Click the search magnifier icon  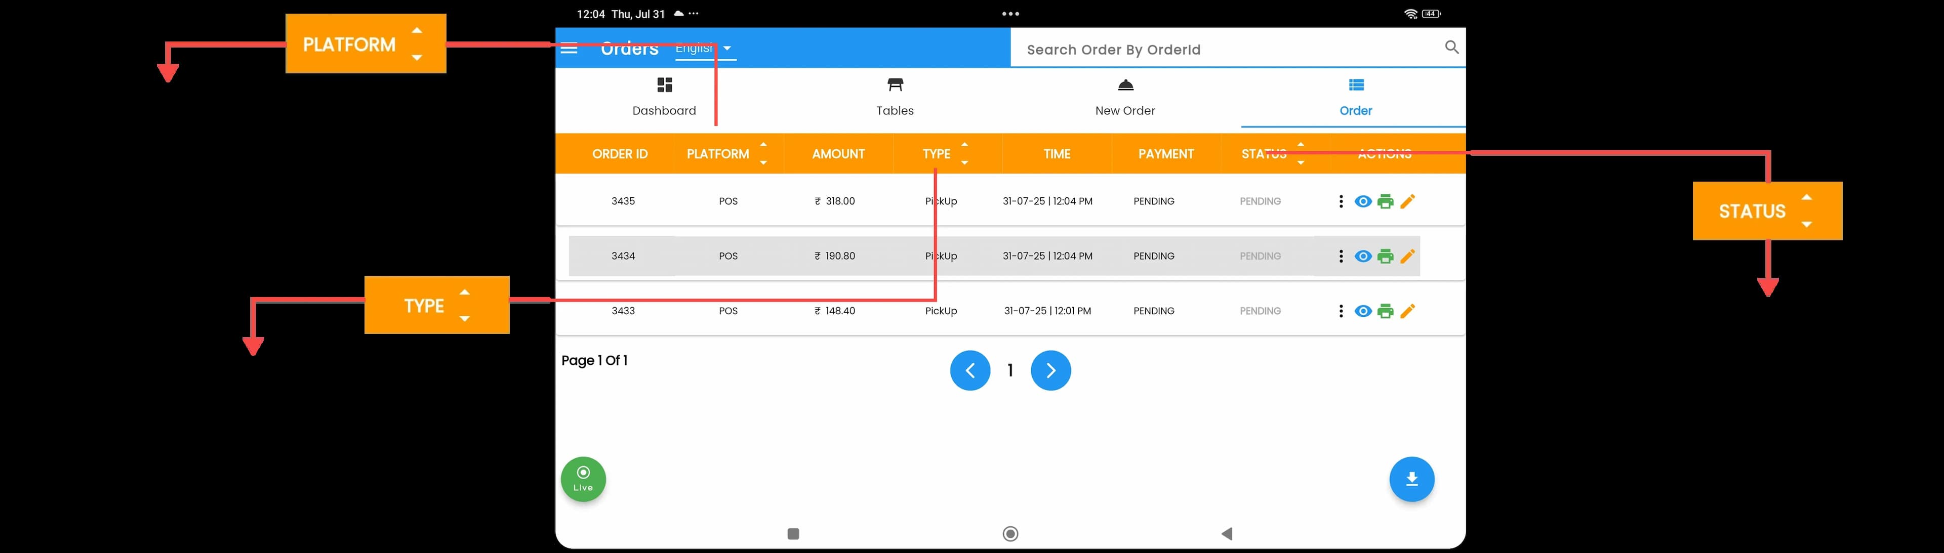tap(1451, 48)
